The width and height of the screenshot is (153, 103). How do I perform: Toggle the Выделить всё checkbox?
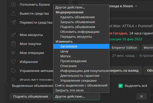tap(121, 86)
